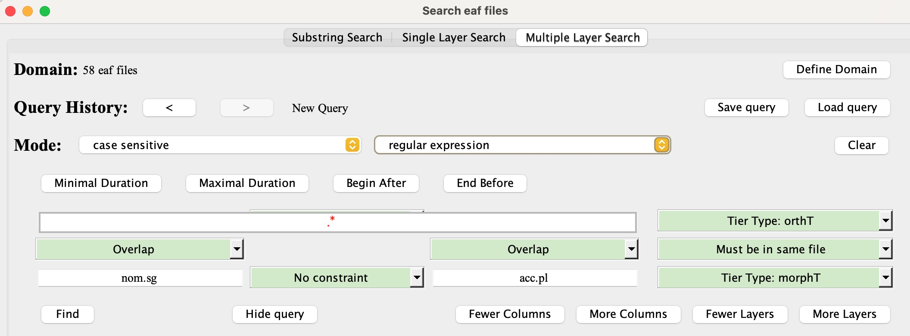910x336 pixels.
Task: Switch to the Single Layer Search tab
Action: (453, 37)
